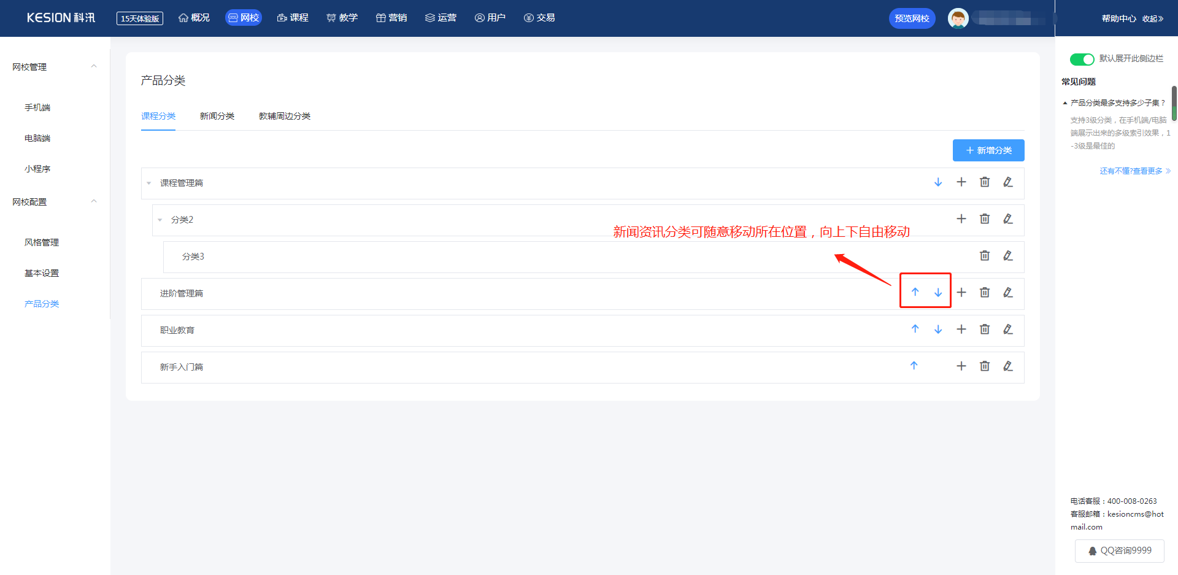1178x575 pixels.
Task: Switch to the 新闻分类 tab
Action: click(217, 116)
